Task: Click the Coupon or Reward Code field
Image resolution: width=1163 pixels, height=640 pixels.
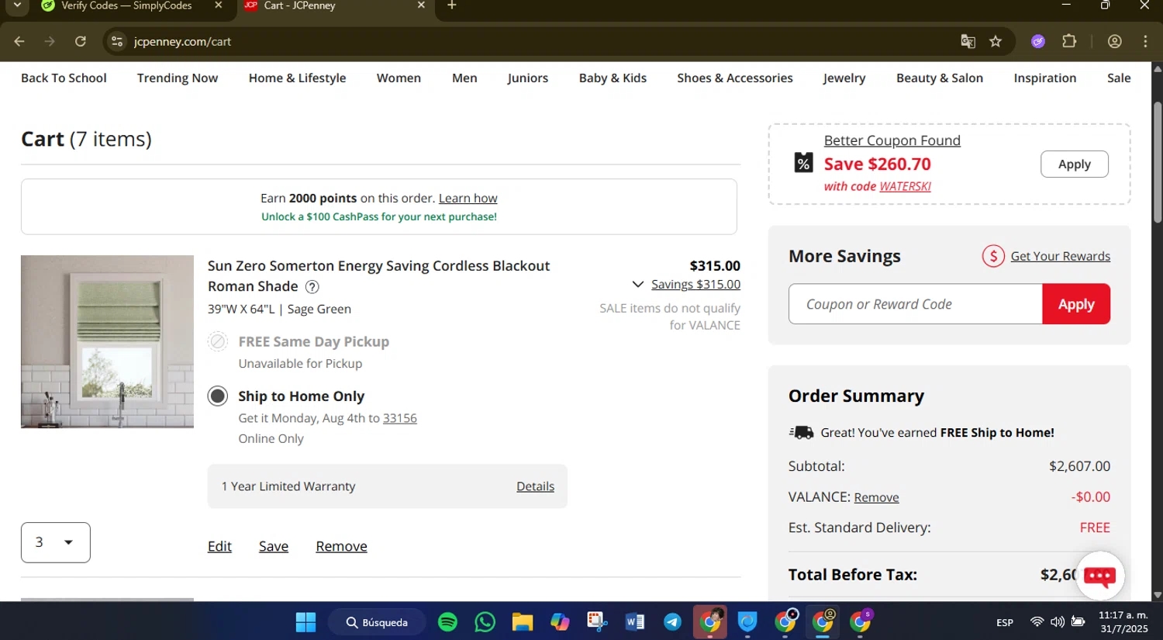Action: 915,304
